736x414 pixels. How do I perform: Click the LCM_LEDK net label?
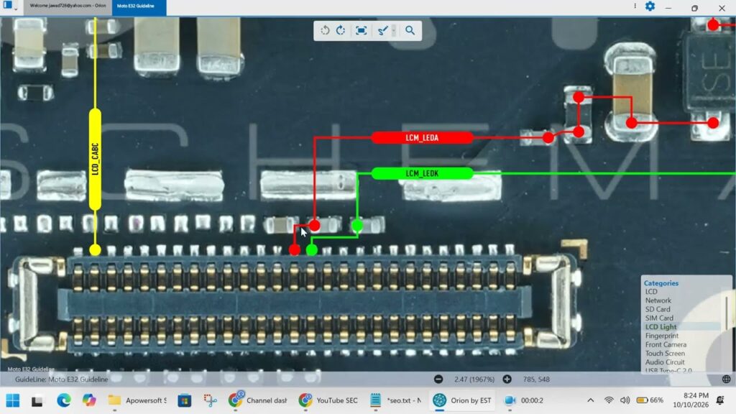[x=422, y=174]
